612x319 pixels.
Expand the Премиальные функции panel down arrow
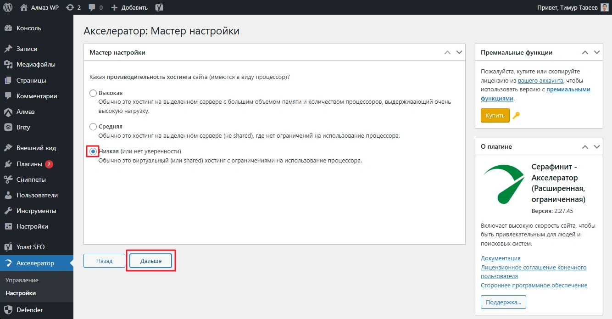tap(597, 53)
